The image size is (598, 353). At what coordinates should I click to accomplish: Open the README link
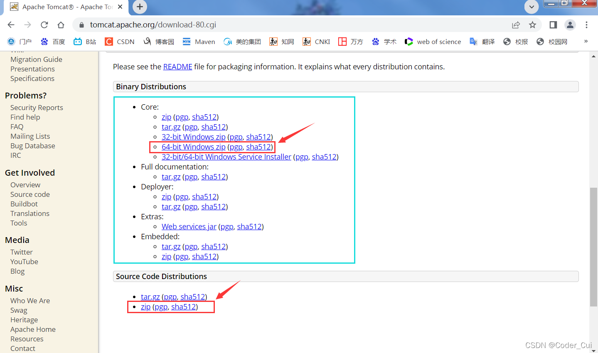point(177,66)
